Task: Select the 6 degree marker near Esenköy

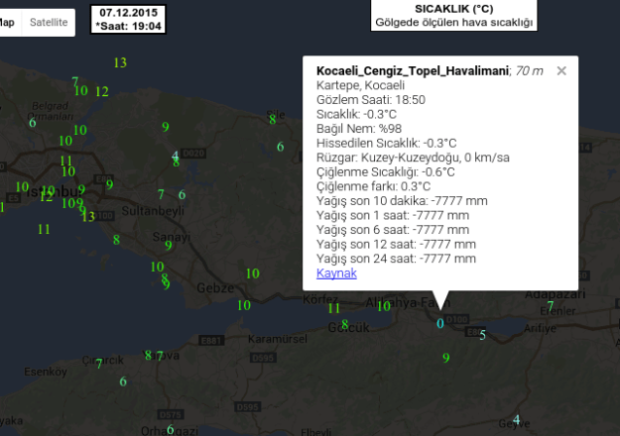Action: click(123, 381)
